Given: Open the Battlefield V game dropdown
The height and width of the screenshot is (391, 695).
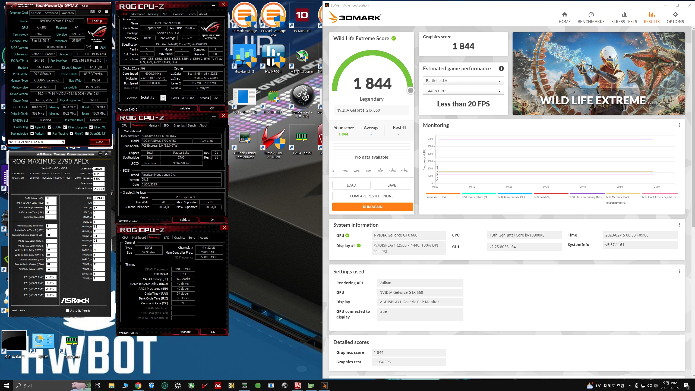Looking at the screenshot, I should (463, 81).
